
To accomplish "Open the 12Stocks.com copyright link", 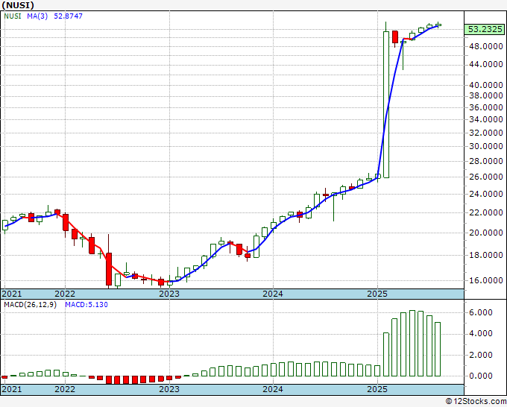I will tap(476, 401).
